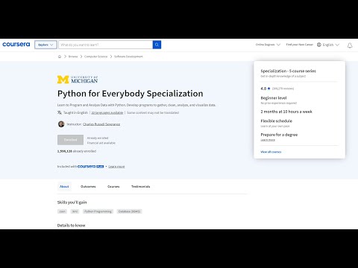Click the '1,598,128 already enrolled' count

(77, 151)
